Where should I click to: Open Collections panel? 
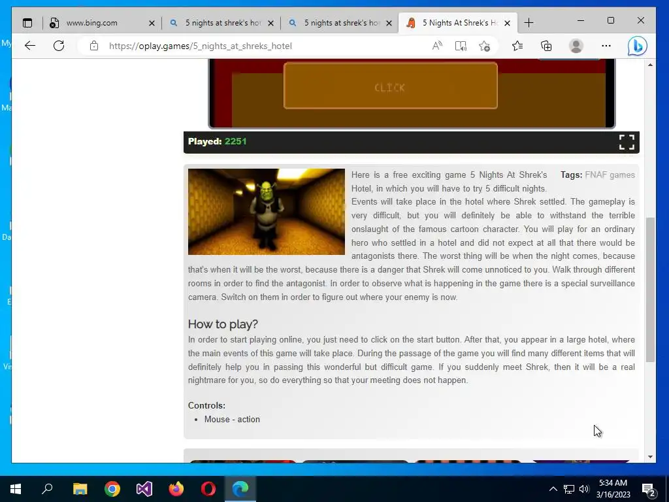tap(546, 46)
